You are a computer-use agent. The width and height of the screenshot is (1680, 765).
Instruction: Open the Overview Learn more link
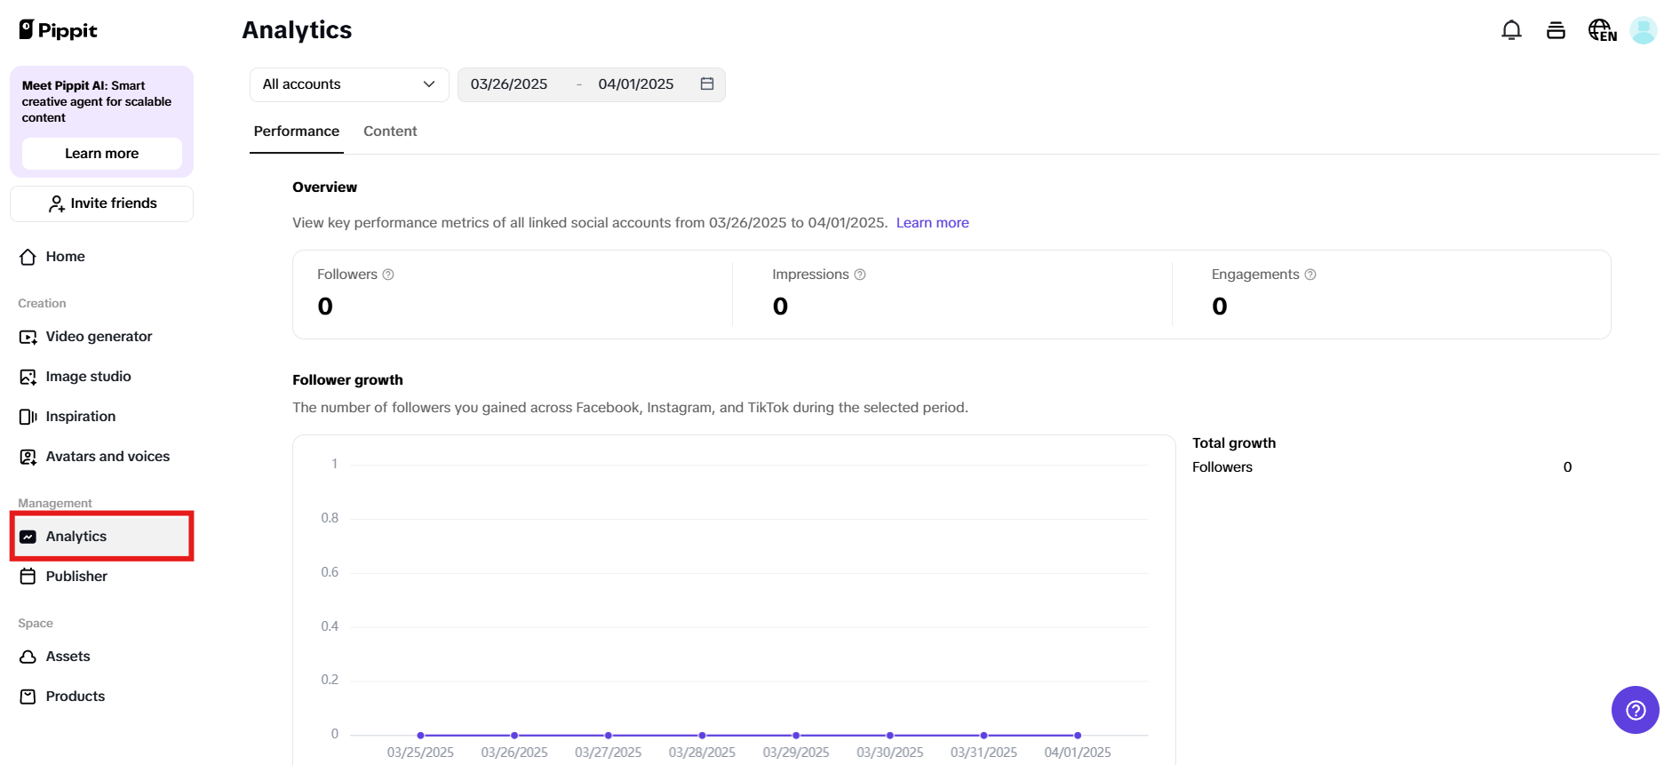[x=932, y=223]
